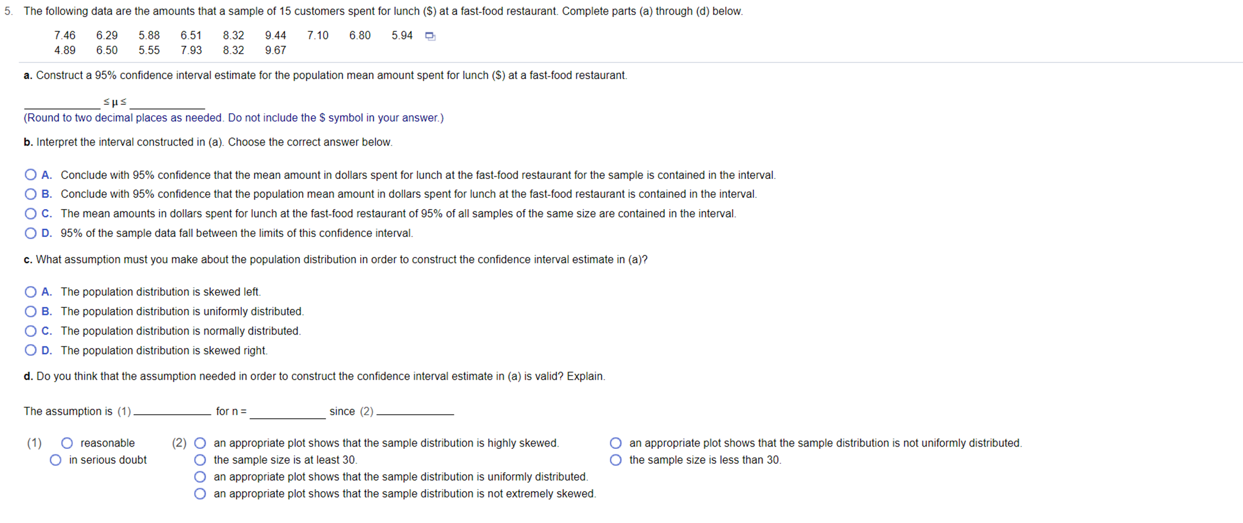Screen dimensions: 1243x523
Task: Choose option D, population distribution is skewed right
Action: [30, 350]
